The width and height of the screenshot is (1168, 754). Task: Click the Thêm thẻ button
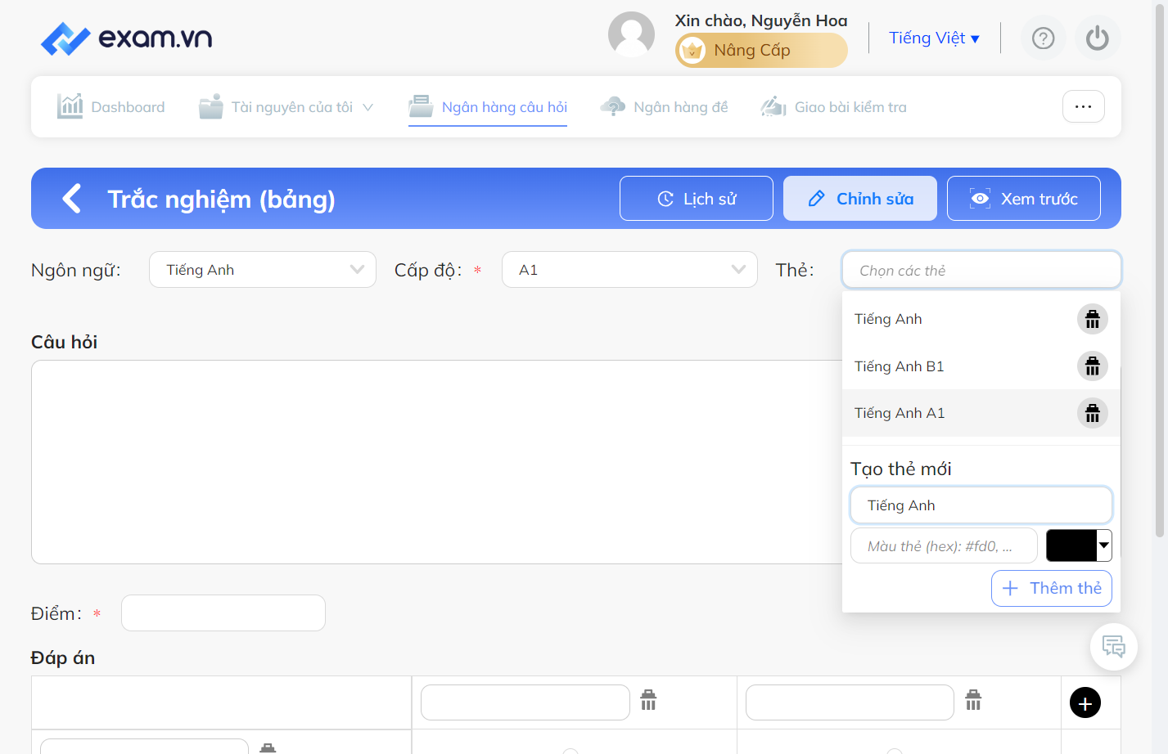(x=1052, y=588)
